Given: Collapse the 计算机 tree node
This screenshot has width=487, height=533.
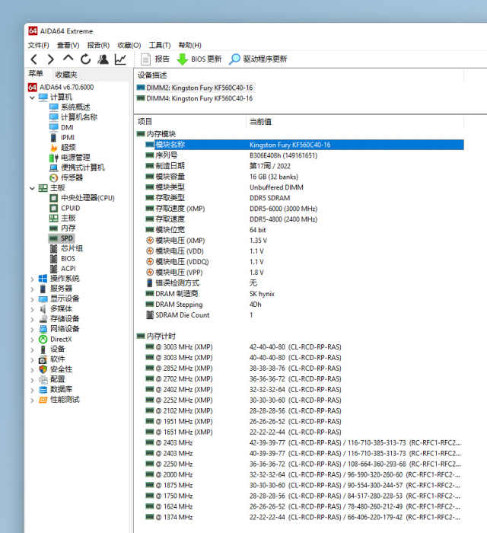Looking at the screenshot, I should click(32, 97).
